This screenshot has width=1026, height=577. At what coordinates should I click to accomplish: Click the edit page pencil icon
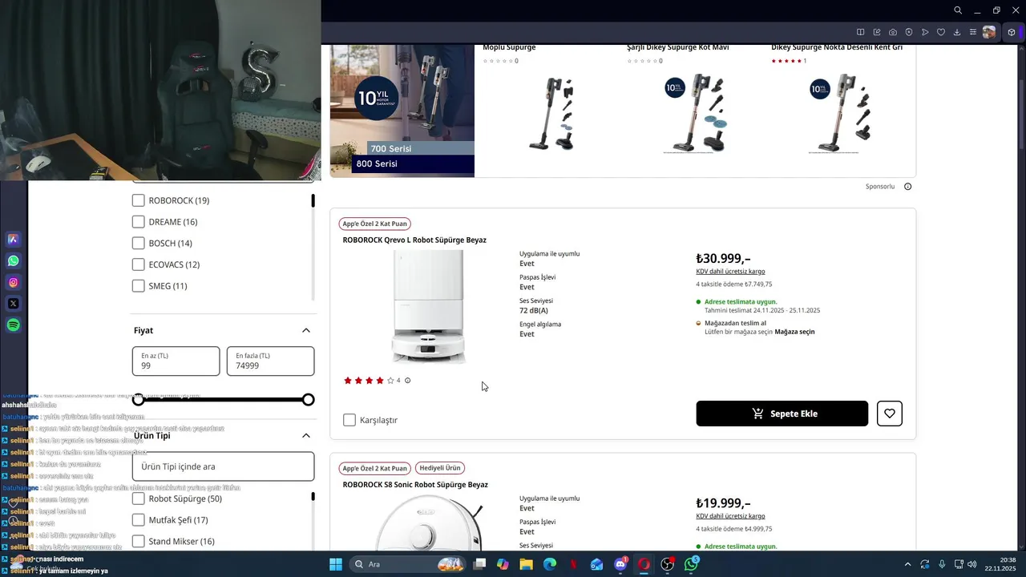pos(877,32)
